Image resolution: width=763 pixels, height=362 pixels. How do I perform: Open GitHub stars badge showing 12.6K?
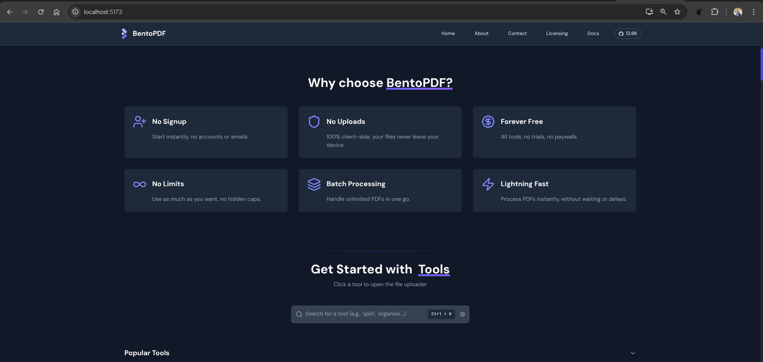[628, 33]
